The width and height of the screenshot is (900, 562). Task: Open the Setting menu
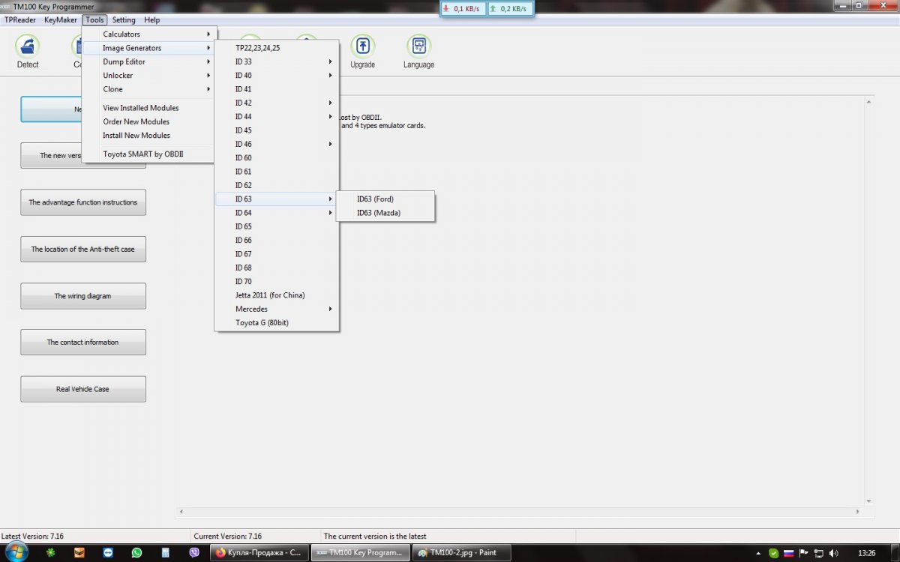(124, 20)
